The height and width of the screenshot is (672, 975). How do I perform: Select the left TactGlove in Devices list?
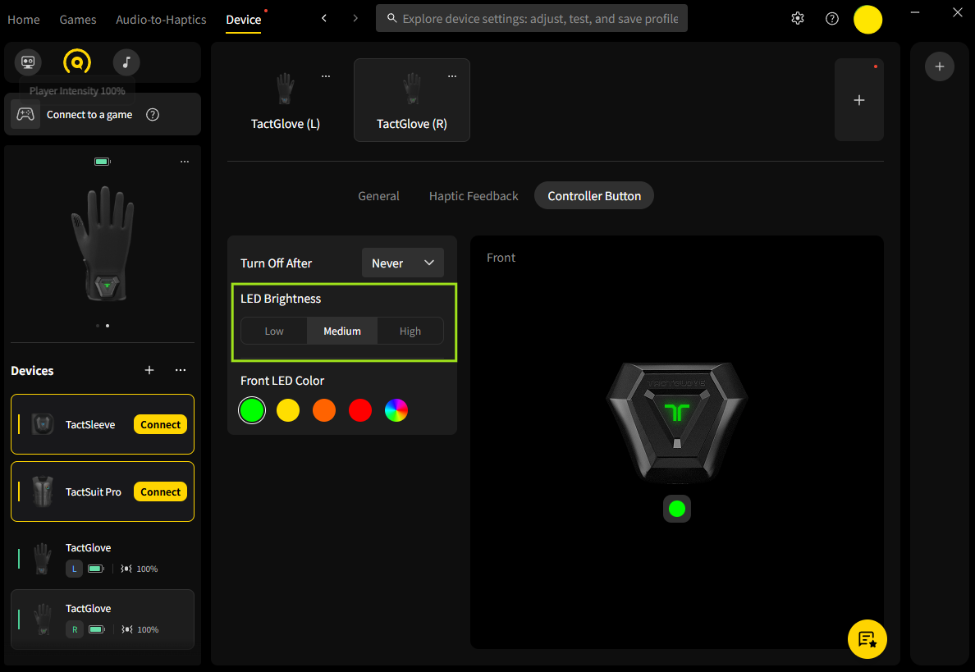coord(103,558)
